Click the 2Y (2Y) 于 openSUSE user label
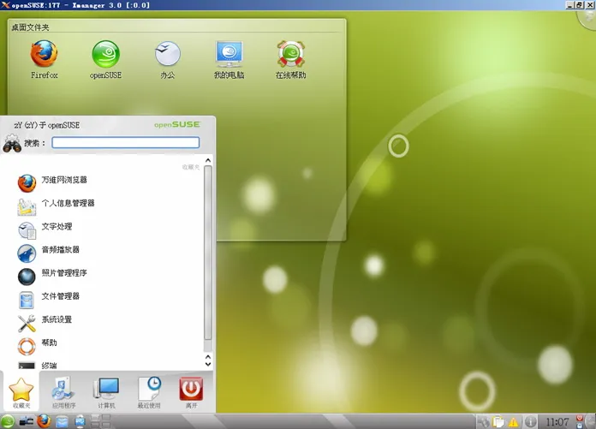Screen dimensions: 596x429 (47, 125)
